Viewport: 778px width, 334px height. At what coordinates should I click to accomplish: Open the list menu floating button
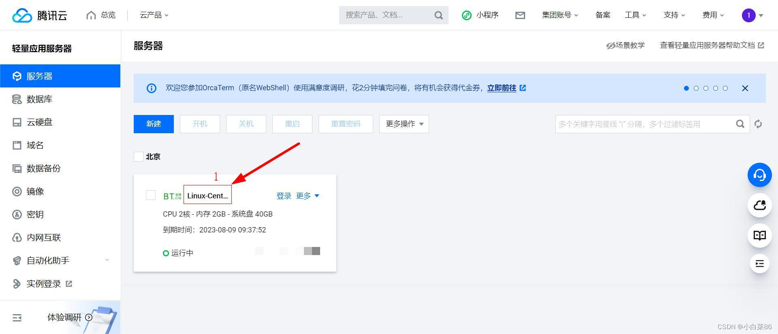coord(759,264)
